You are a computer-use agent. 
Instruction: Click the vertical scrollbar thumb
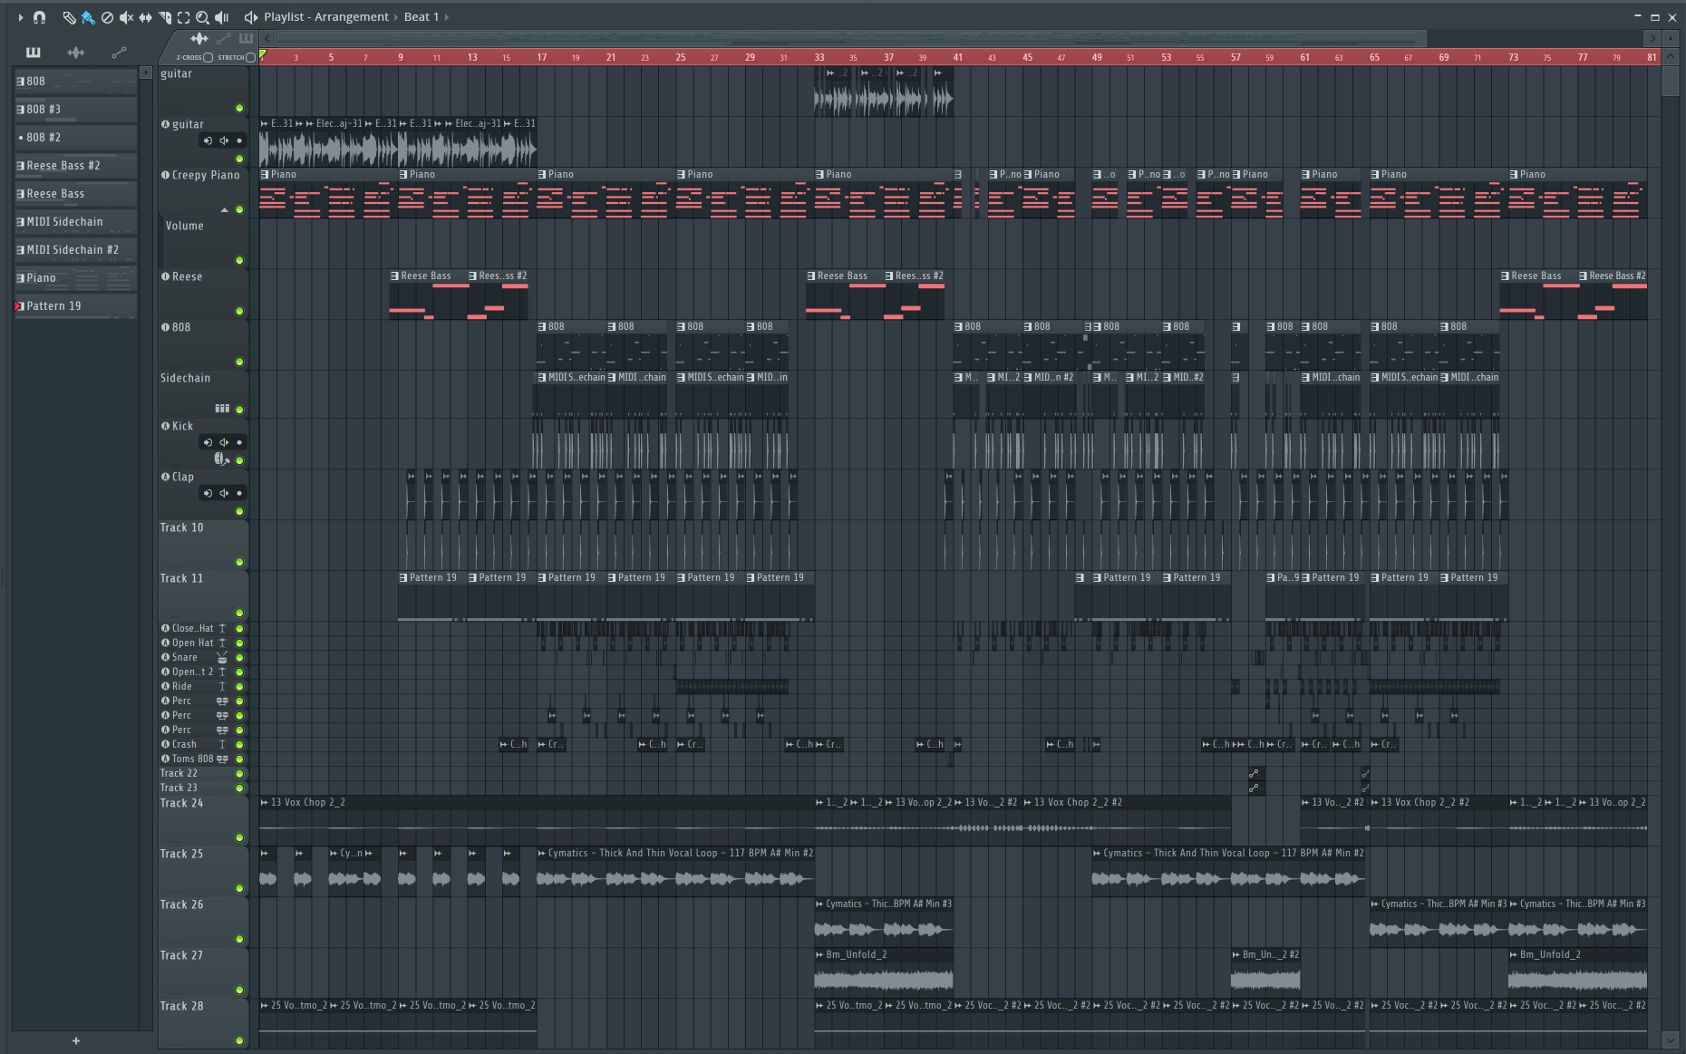tap(1671, 81)
